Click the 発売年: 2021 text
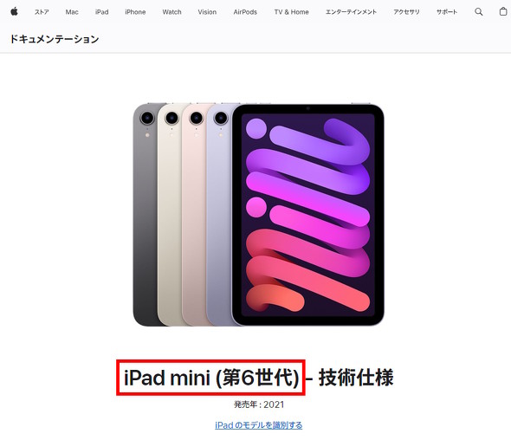 pyautogui.click(x=259, y=404)
